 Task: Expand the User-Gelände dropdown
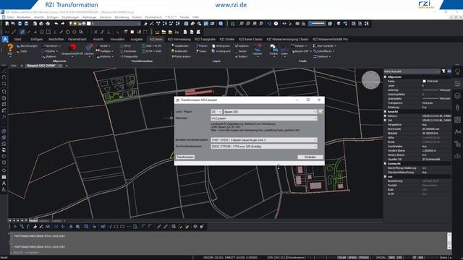(x=324, y=46)
